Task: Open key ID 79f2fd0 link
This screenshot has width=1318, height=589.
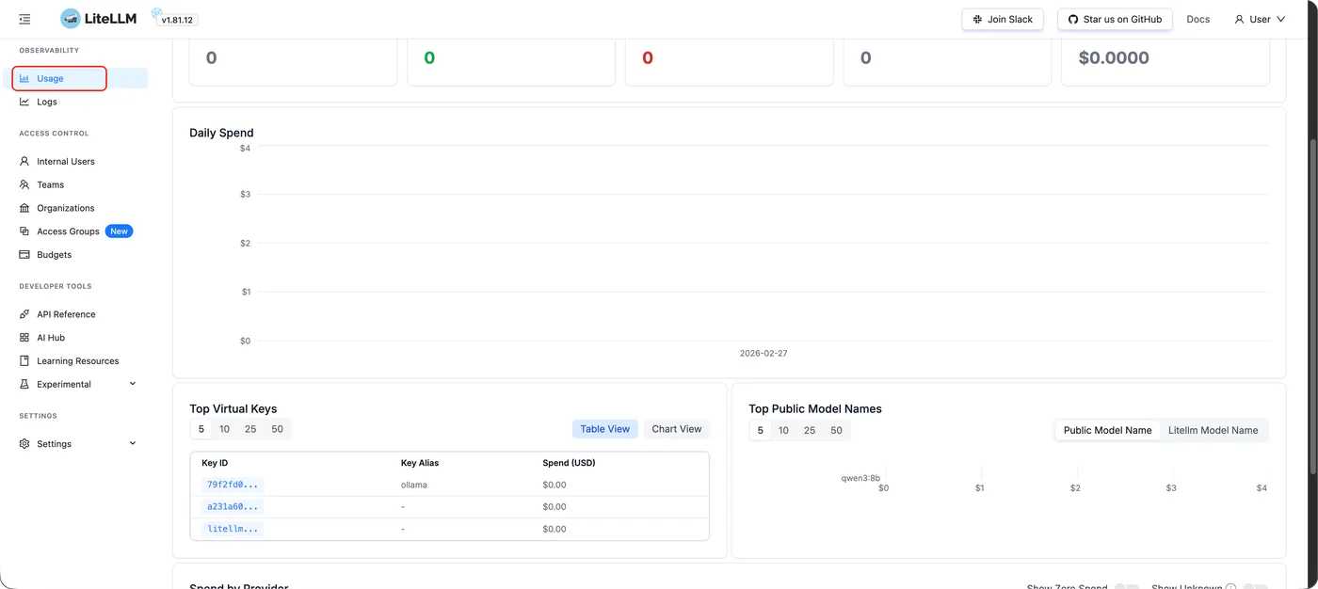Action: coord(232,485)
